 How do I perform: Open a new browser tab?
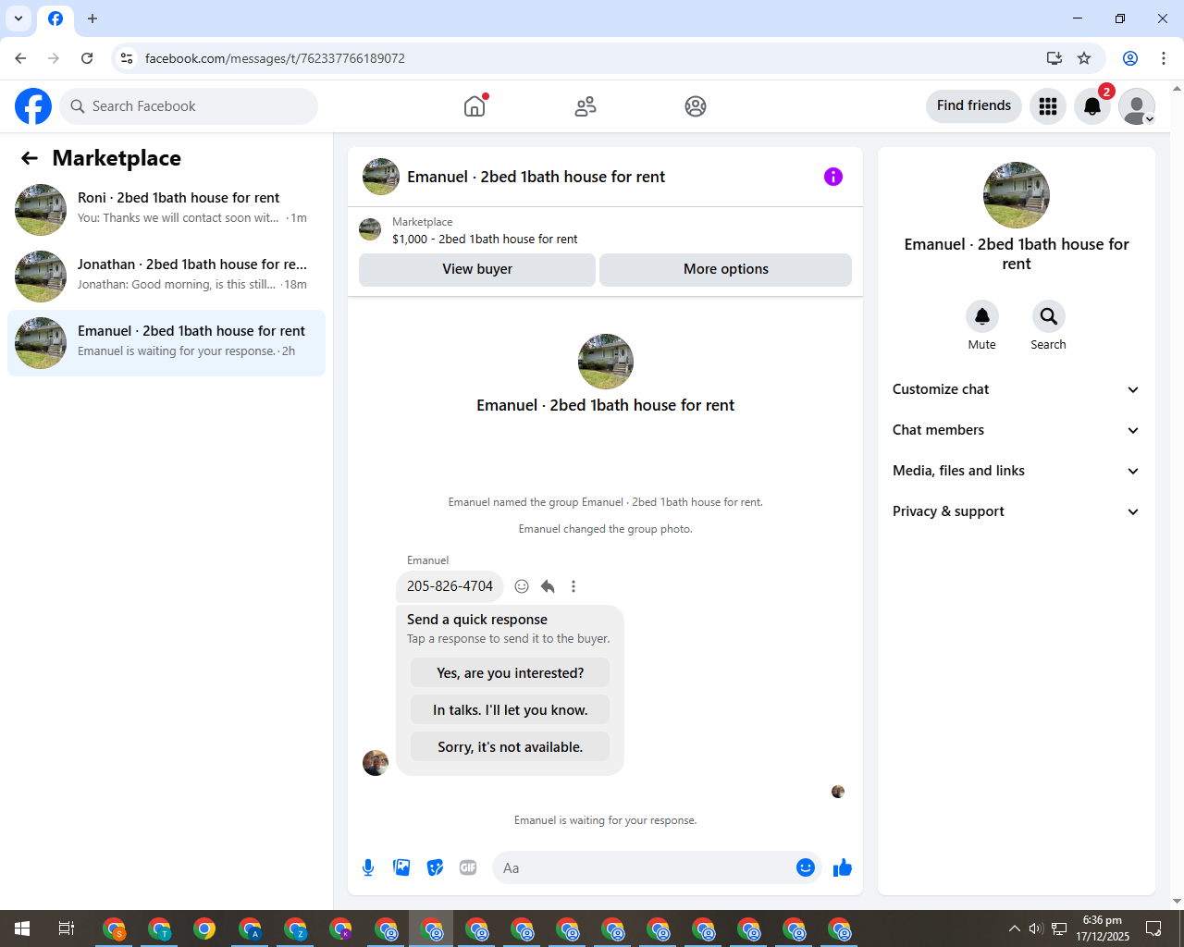[92, 18]
